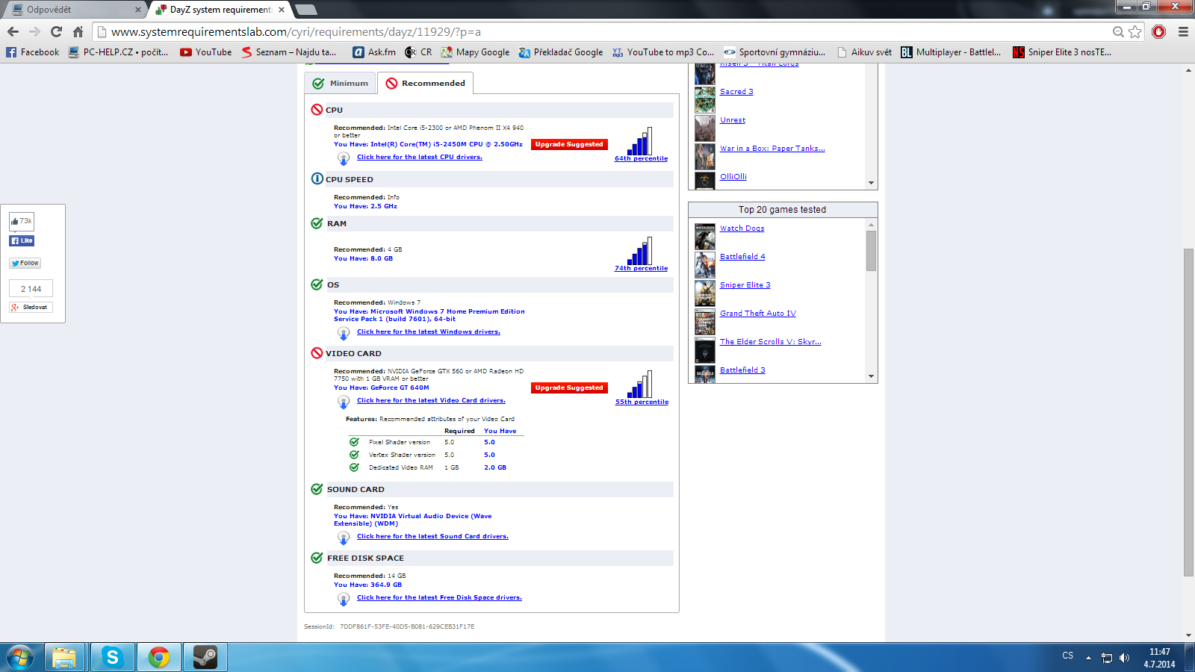Viewport: 1195px width, 672px height.
Task: Open Watch Dogs game link
Action: 742,228
